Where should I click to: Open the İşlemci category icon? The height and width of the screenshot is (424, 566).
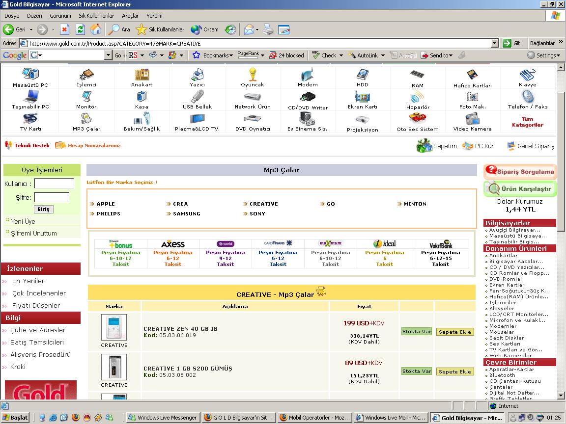click(x=86, y=75)
